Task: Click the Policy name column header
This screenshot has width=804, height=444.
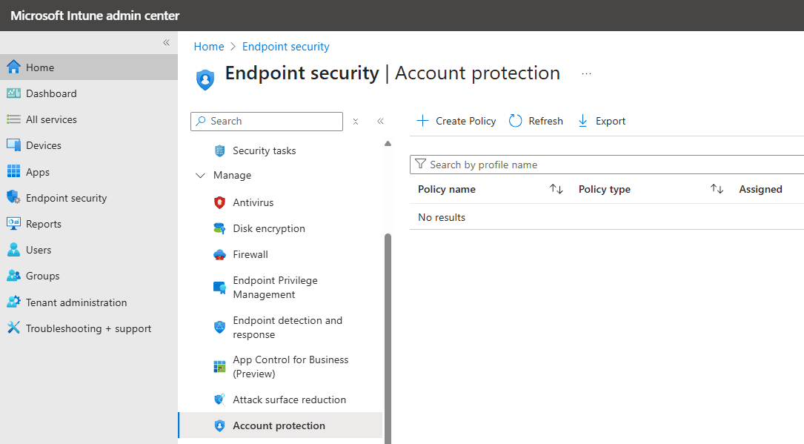Action: point(447,189)
